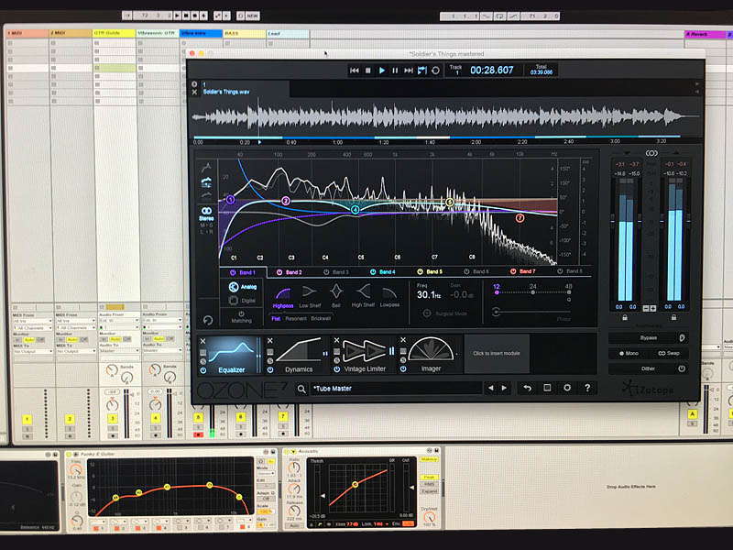Toggle Imager module power button
Viewport: 733px width, 550px height.
[403, 368]
